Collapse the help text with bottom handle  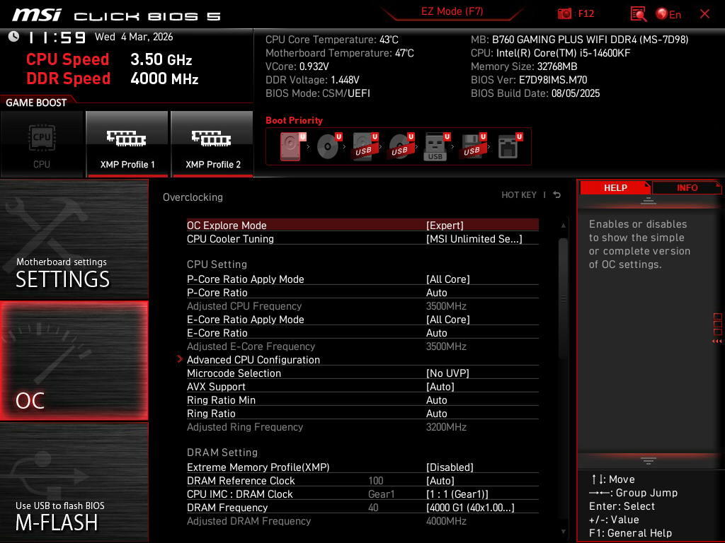click(648, 461)
